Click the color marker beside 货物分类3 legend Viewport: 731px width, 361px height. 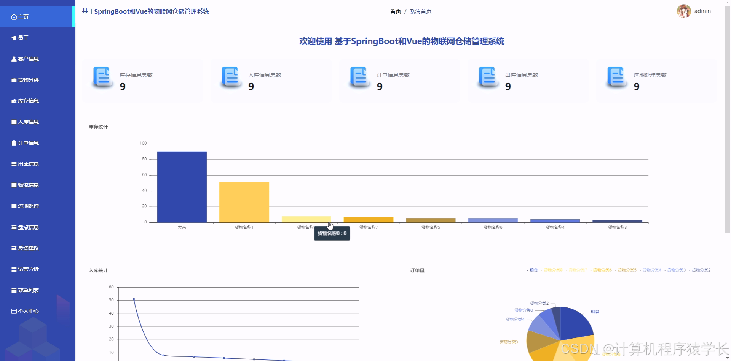tap(666, 270)
